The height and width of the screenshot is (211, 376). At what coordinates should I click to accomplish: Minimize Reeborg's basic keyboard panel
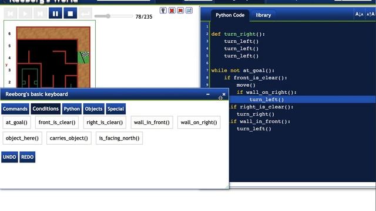208,94
